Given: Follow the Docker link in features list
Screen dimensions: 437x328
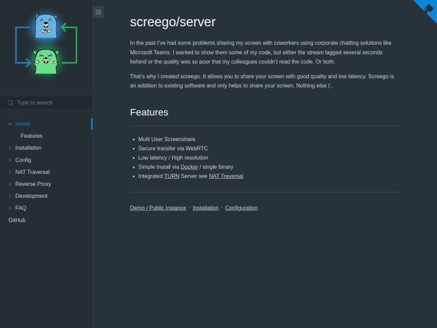Looking at the screenshot, I should click(x=189, y=167).
